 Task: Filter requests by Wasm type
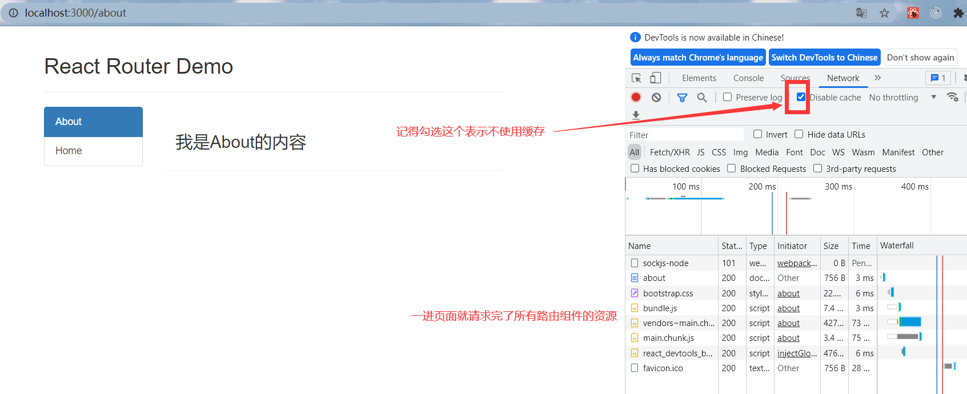click(863, 152)
